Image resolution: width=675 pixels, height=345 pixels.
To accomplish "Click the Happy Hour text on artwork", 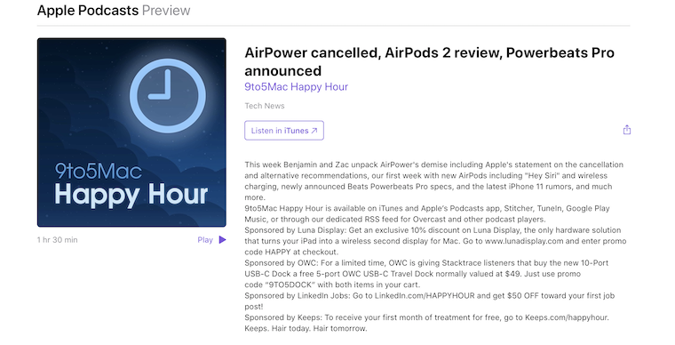I will [131, 195].
